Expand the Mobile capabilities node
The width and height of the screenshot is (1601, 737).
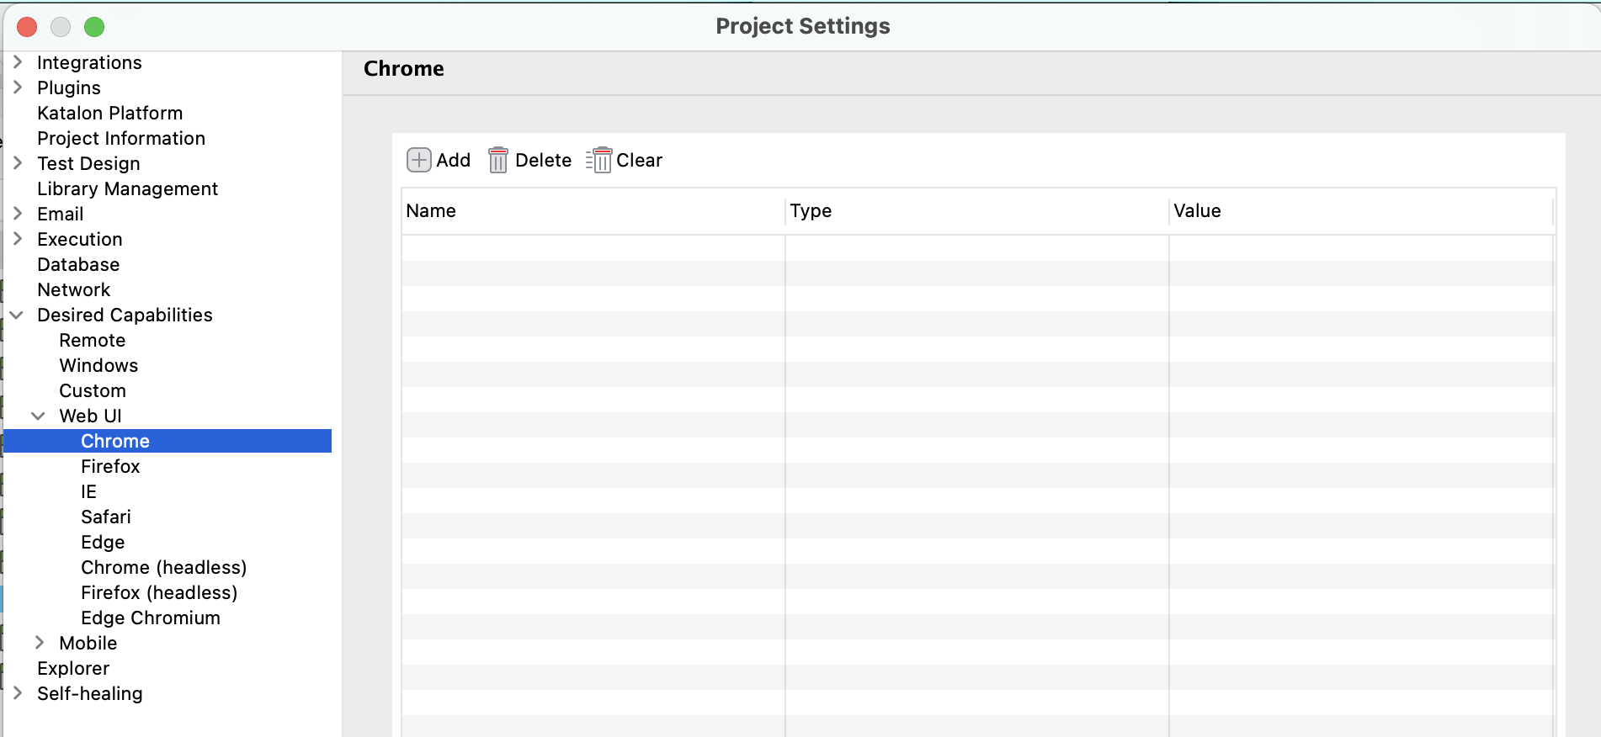pyautogui.click(x=39, y=643)
